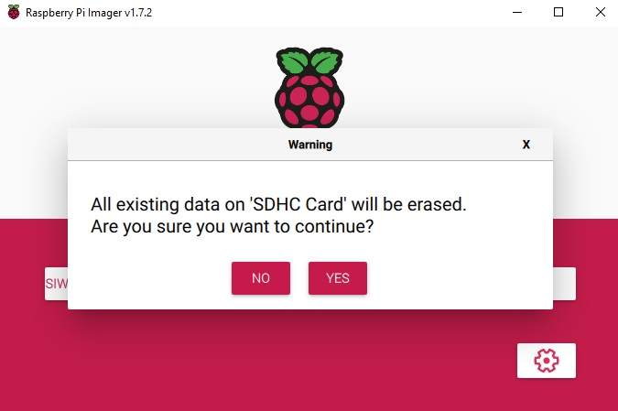618x411 pixels.
Task: Click the white button edge right of dialog
Action: [x=564, y=284]
